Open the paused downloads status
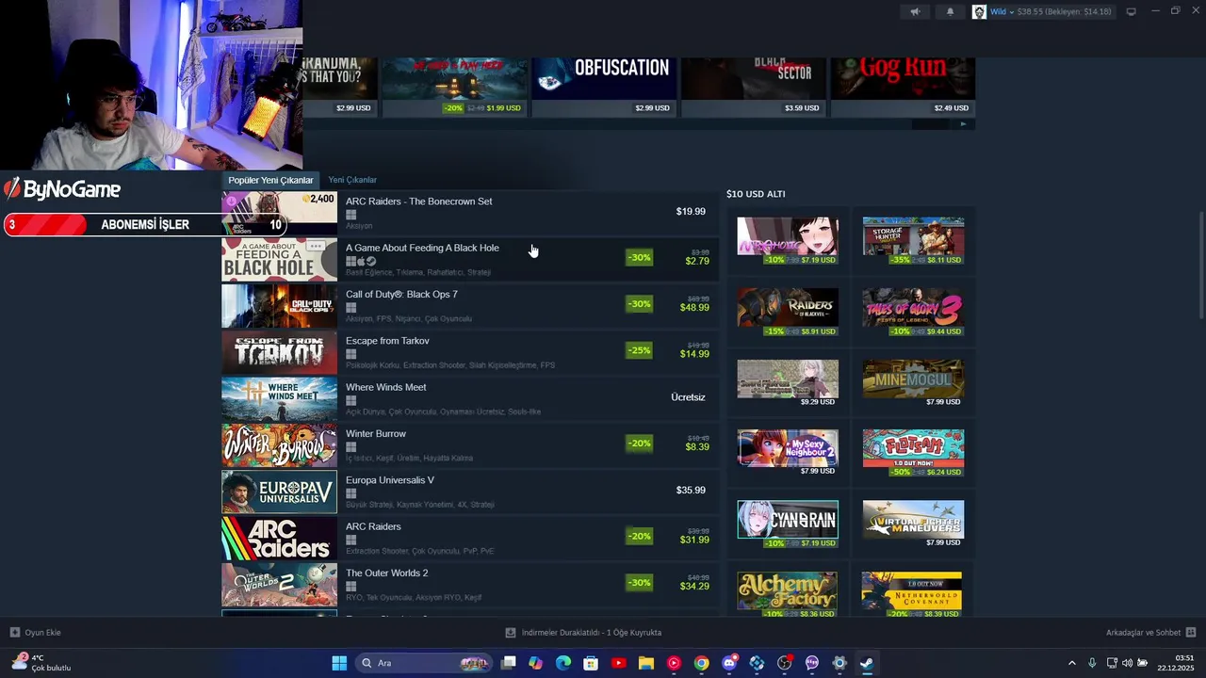Screen dimensions: 1206x678 click(x=583, y=633)
